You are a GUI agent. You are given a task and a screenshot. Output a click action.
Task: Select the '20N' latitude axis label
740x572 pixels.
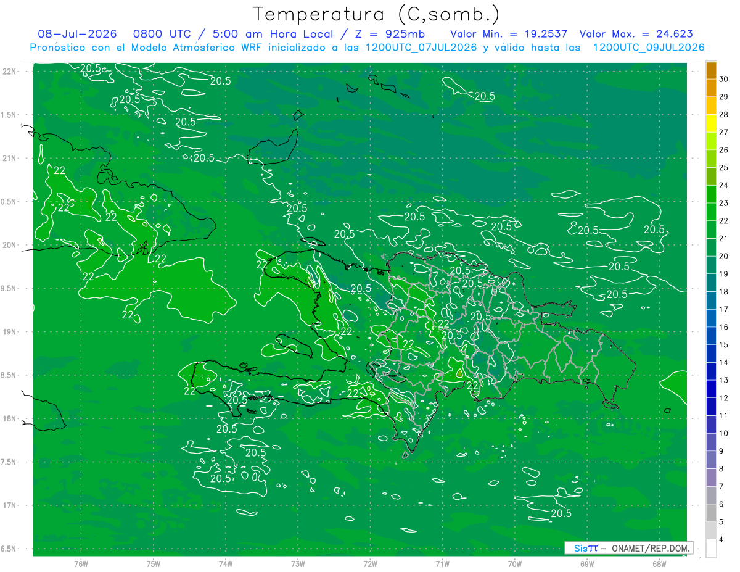point(9,245)
